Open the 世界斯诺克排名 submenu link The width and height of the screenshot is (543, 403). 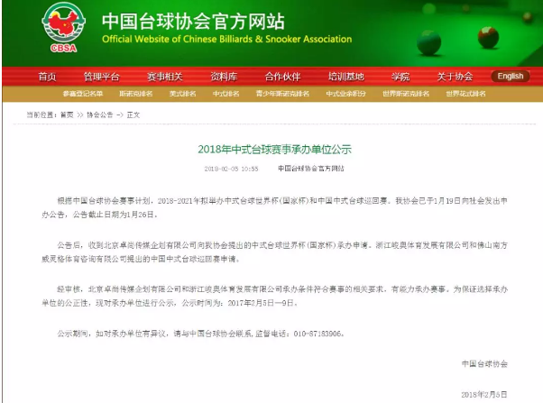point(406,94)
